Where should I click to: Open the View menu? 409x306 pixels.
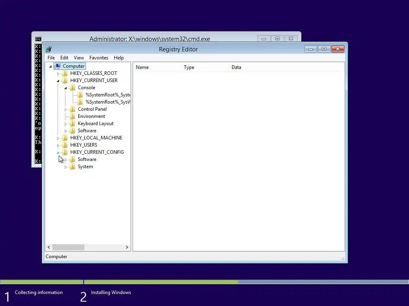click(x=79, y=58)
